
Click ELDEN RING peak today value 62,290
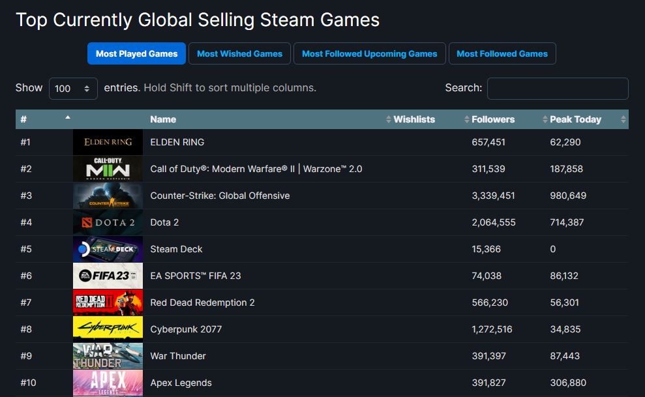[x=565, y=142]
